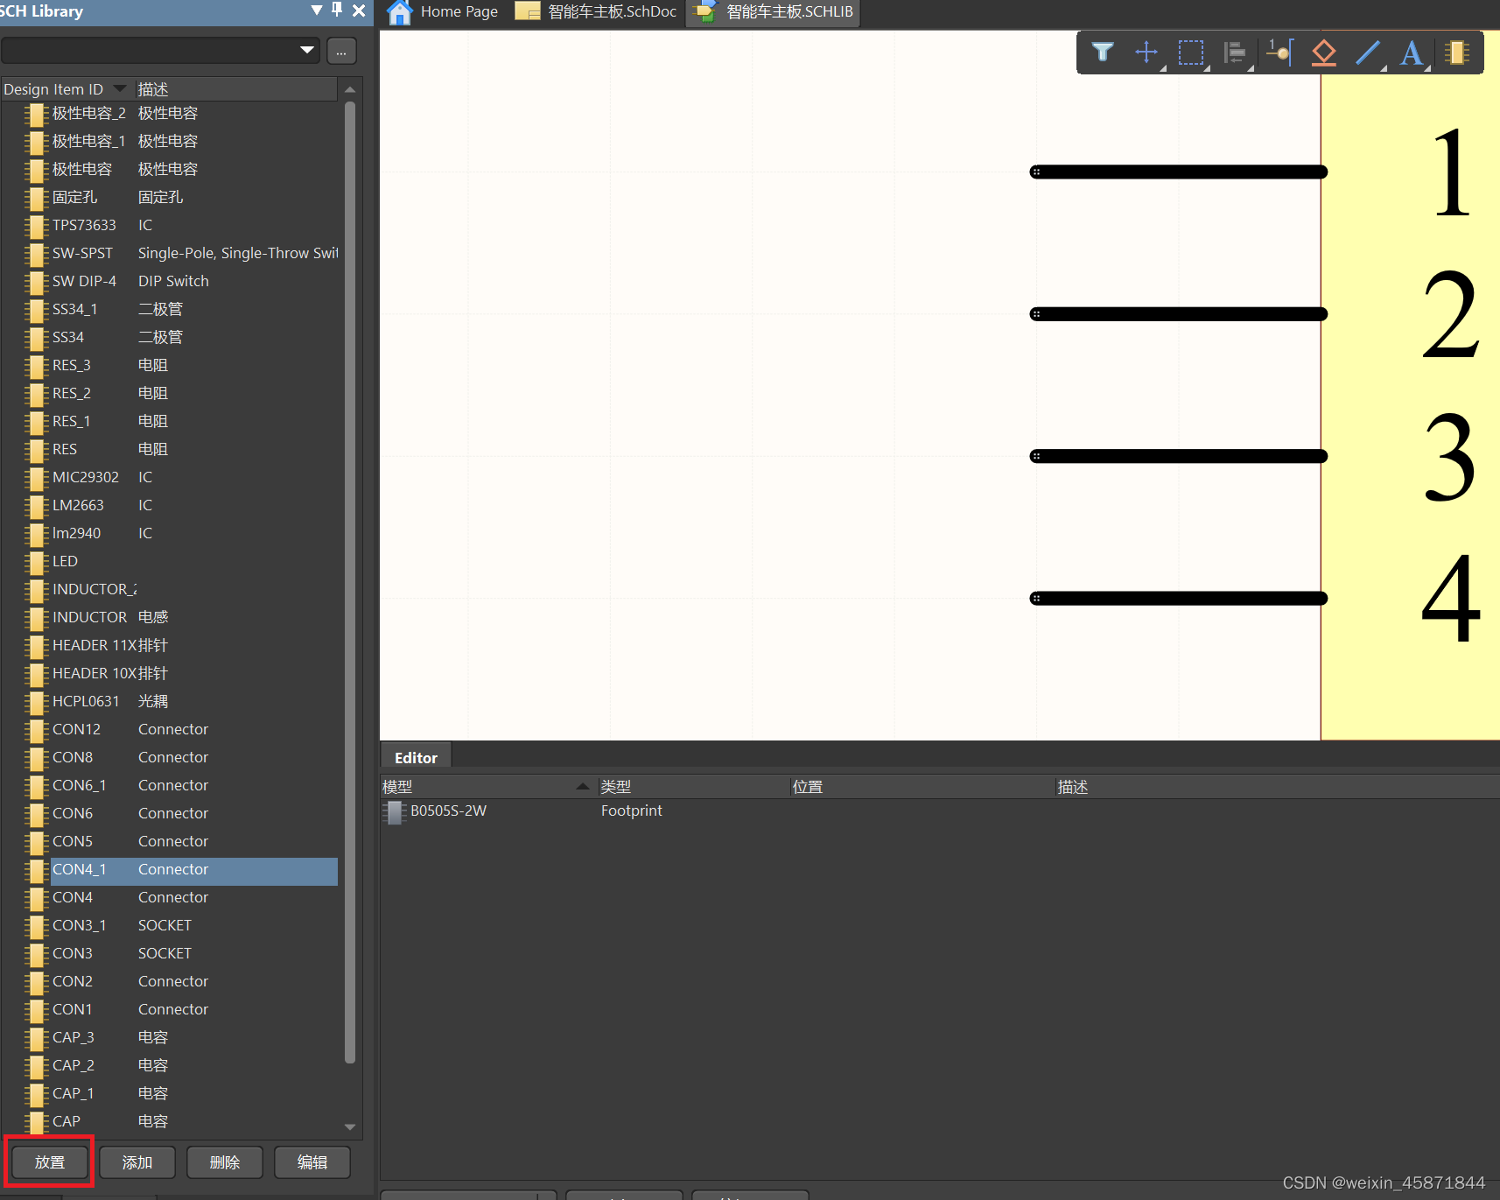Click the Design Item ID sort arrow
This screenshot has height=1200, width=1500.
pos(120,88)
